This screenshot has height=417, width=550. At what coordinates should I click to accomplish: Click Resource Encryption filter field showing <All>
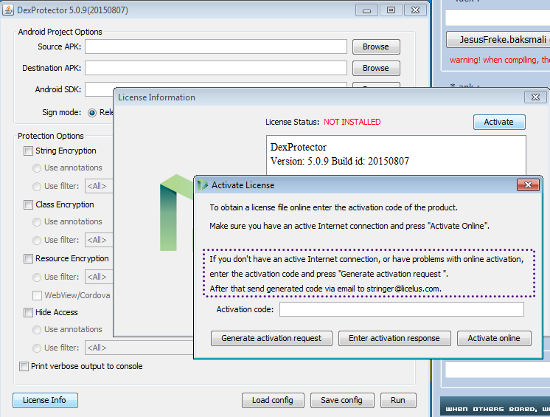pos(99,277)
